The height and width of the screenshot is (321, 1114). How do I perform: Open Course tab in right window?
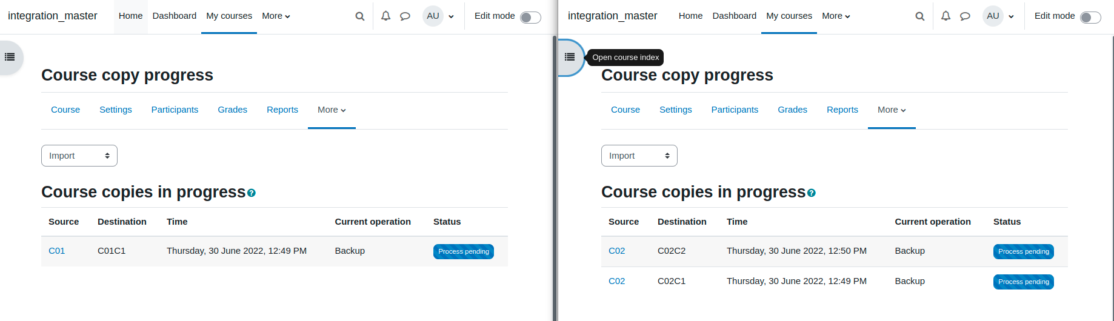625,110
